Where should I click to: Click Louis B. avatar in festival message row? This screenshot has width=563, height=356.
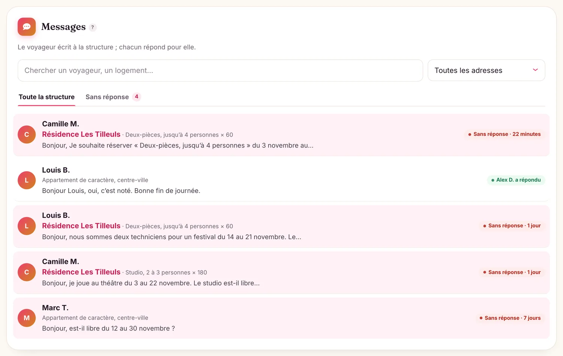27,226
